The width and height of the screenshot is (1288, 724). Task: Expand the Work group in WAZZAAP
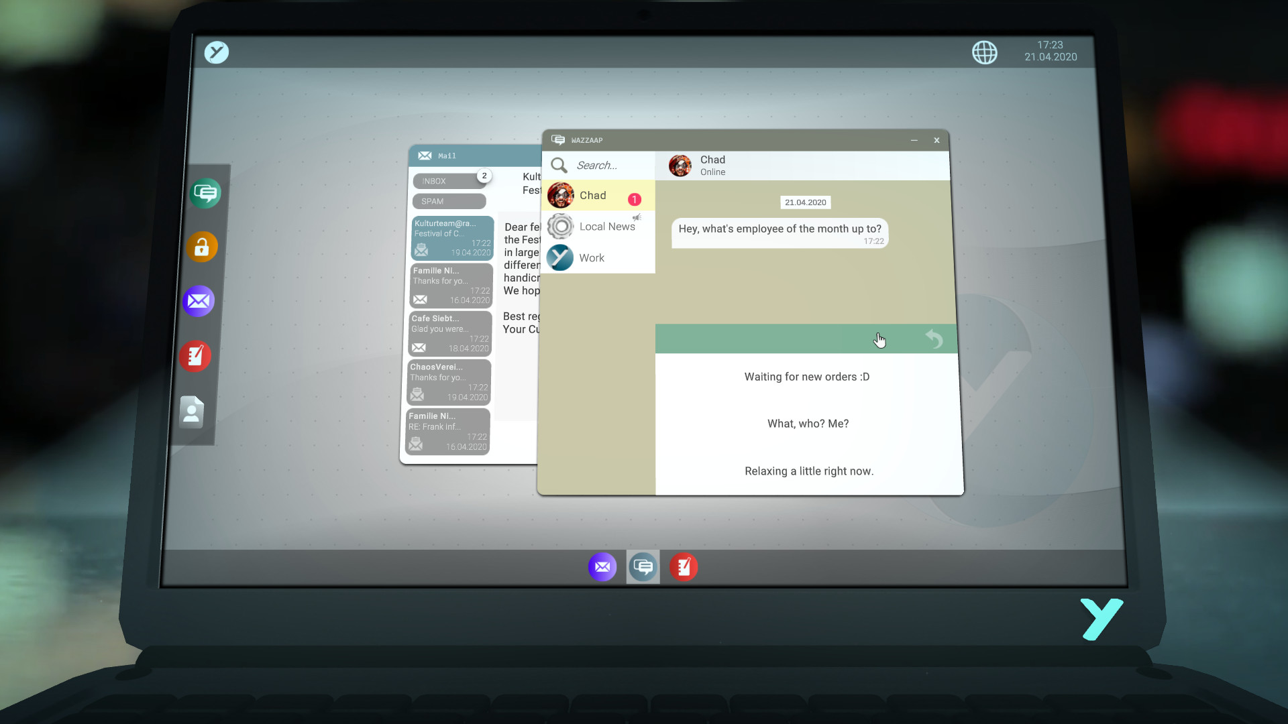click(592, 257)
